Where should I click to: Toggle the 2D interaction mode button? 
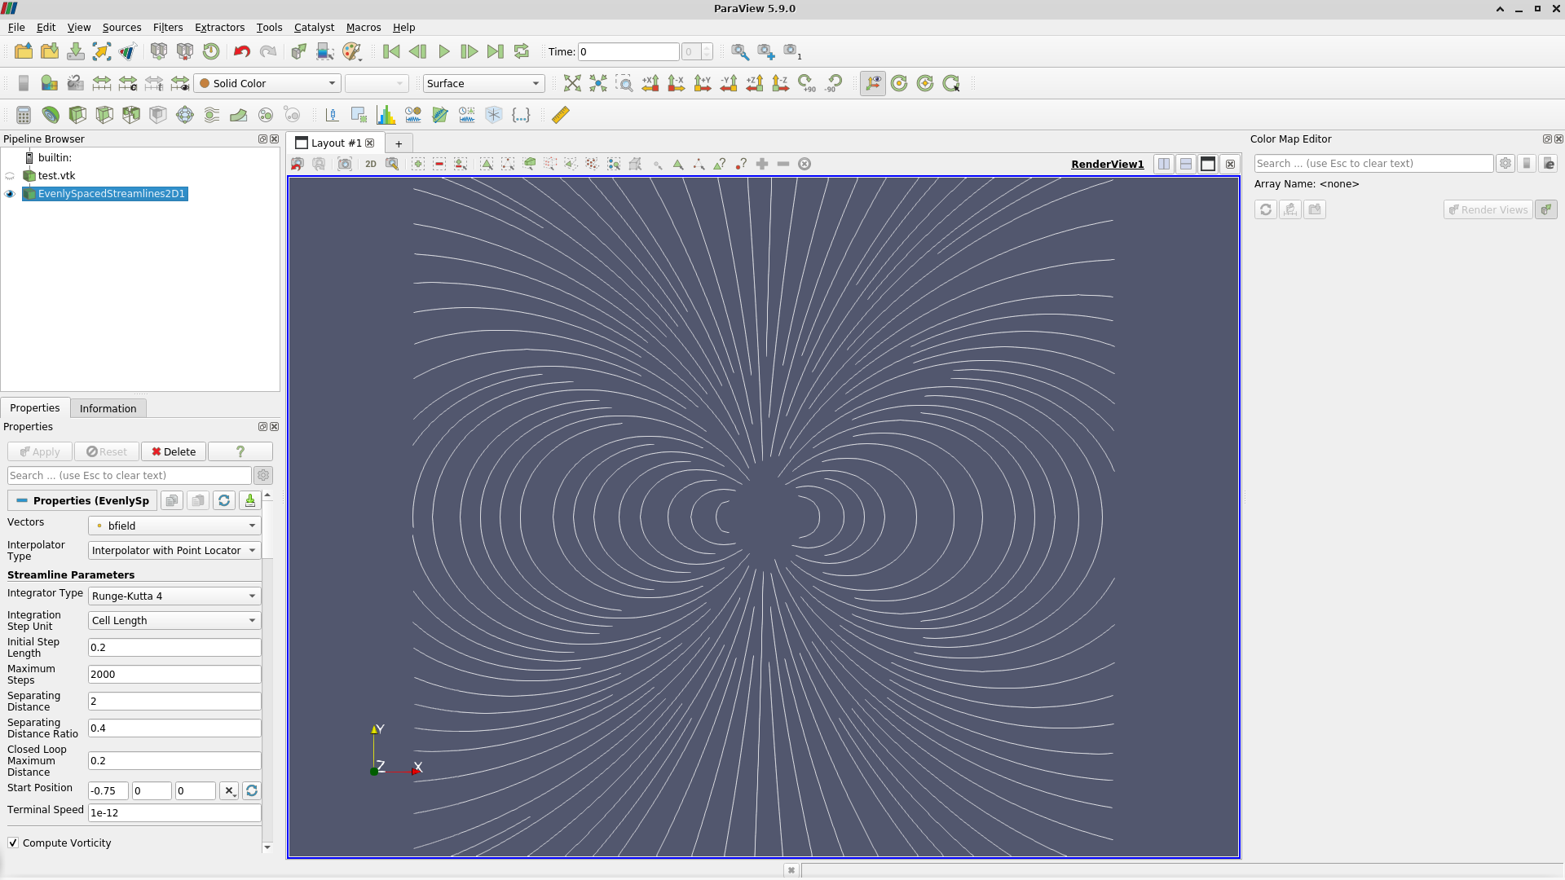point(371,164)
